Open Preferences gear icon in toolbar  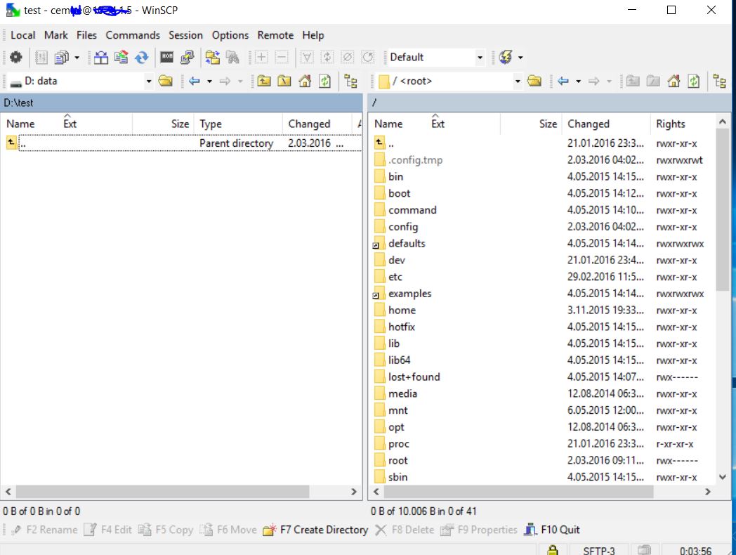pos(16,58)
